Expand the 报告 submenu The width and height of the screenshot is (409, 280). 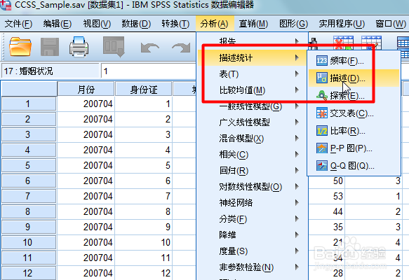click(252, 41)
